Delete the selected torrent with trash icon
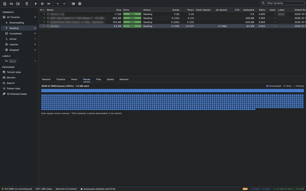This screenshot has width=306, height=191. [x=27, y=4]
